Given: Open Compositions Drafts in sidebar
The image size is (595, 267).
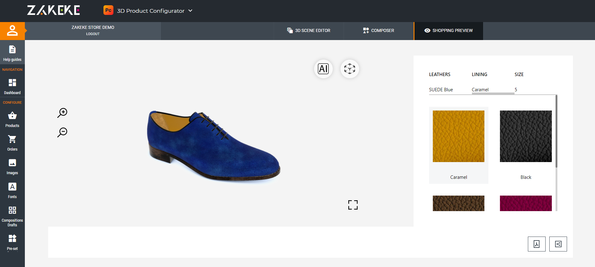Looking at the screenshot, I should [12, 216].
